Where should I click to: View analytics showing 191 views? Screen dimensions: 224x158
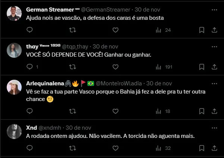tap(164, 67)
